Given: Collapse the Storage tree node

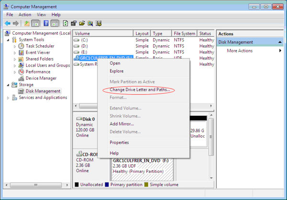Looking at the screenshot, I should tap(8, 85).
